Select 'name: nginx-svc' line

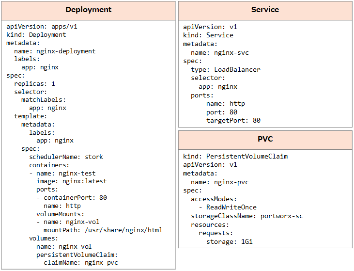click(219, 53)
